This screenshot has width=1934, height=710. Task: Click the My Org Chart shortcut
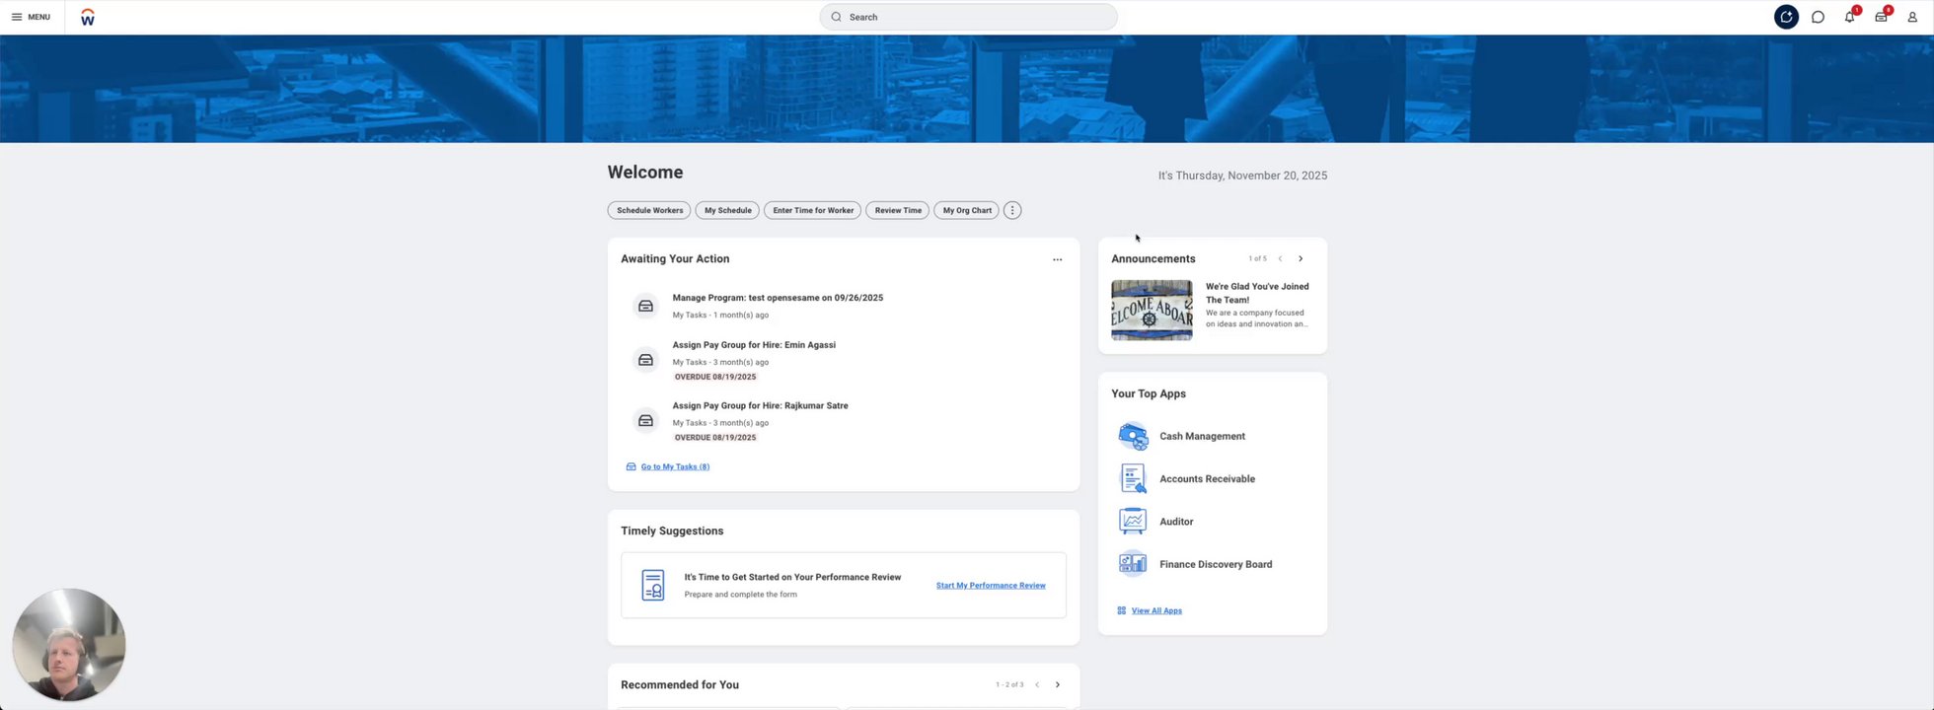click(967, 210)
